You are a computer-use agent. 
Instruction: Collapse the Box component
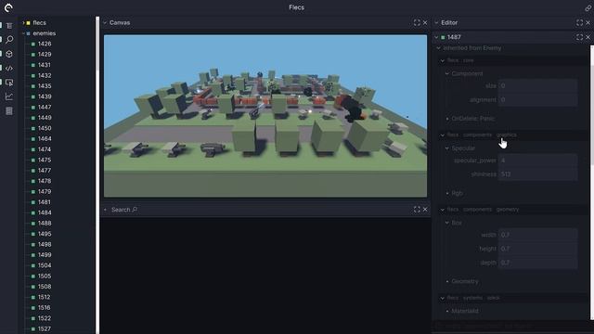(447, 223)
